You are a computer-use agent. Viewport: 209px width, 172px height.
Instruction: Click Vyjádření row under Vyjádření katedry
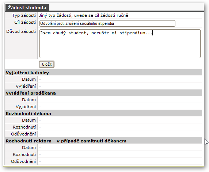click(x=103, y=86)
